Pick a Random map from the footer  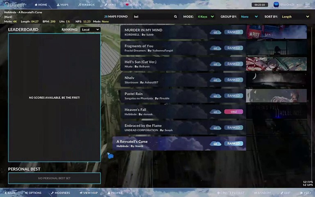[262, 193]
